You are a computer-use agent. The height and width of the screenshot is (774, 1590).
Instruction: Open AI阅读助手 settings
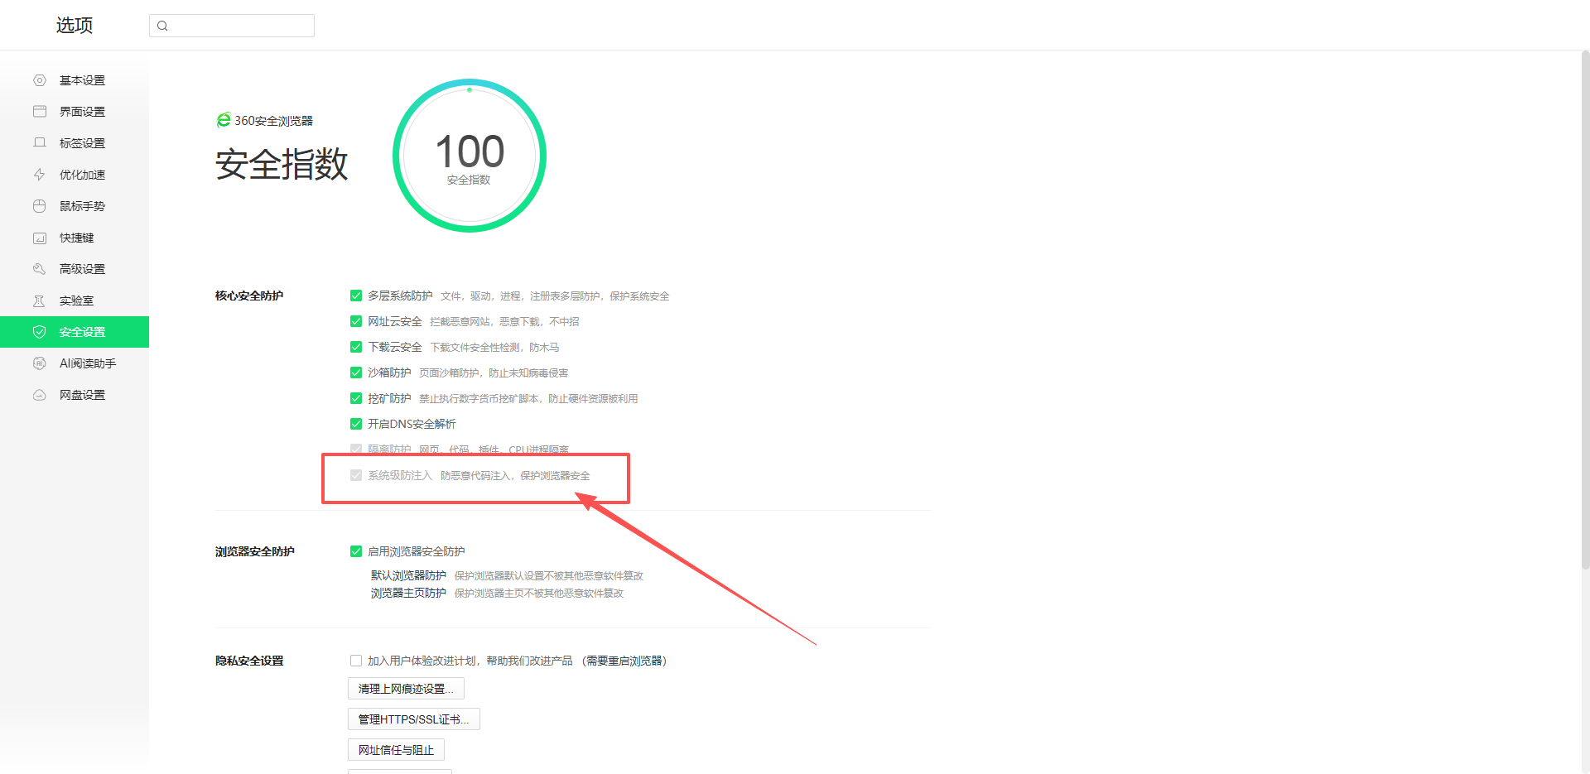click(x=75, y=363)
